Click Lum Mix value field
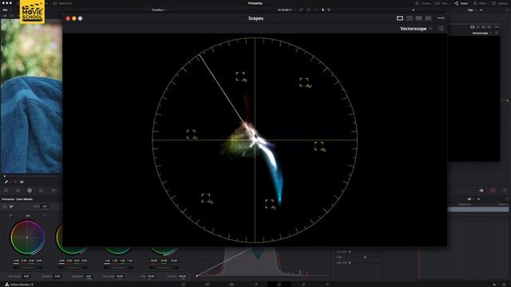This screenshot has height=287, width=511. (182, 277)
